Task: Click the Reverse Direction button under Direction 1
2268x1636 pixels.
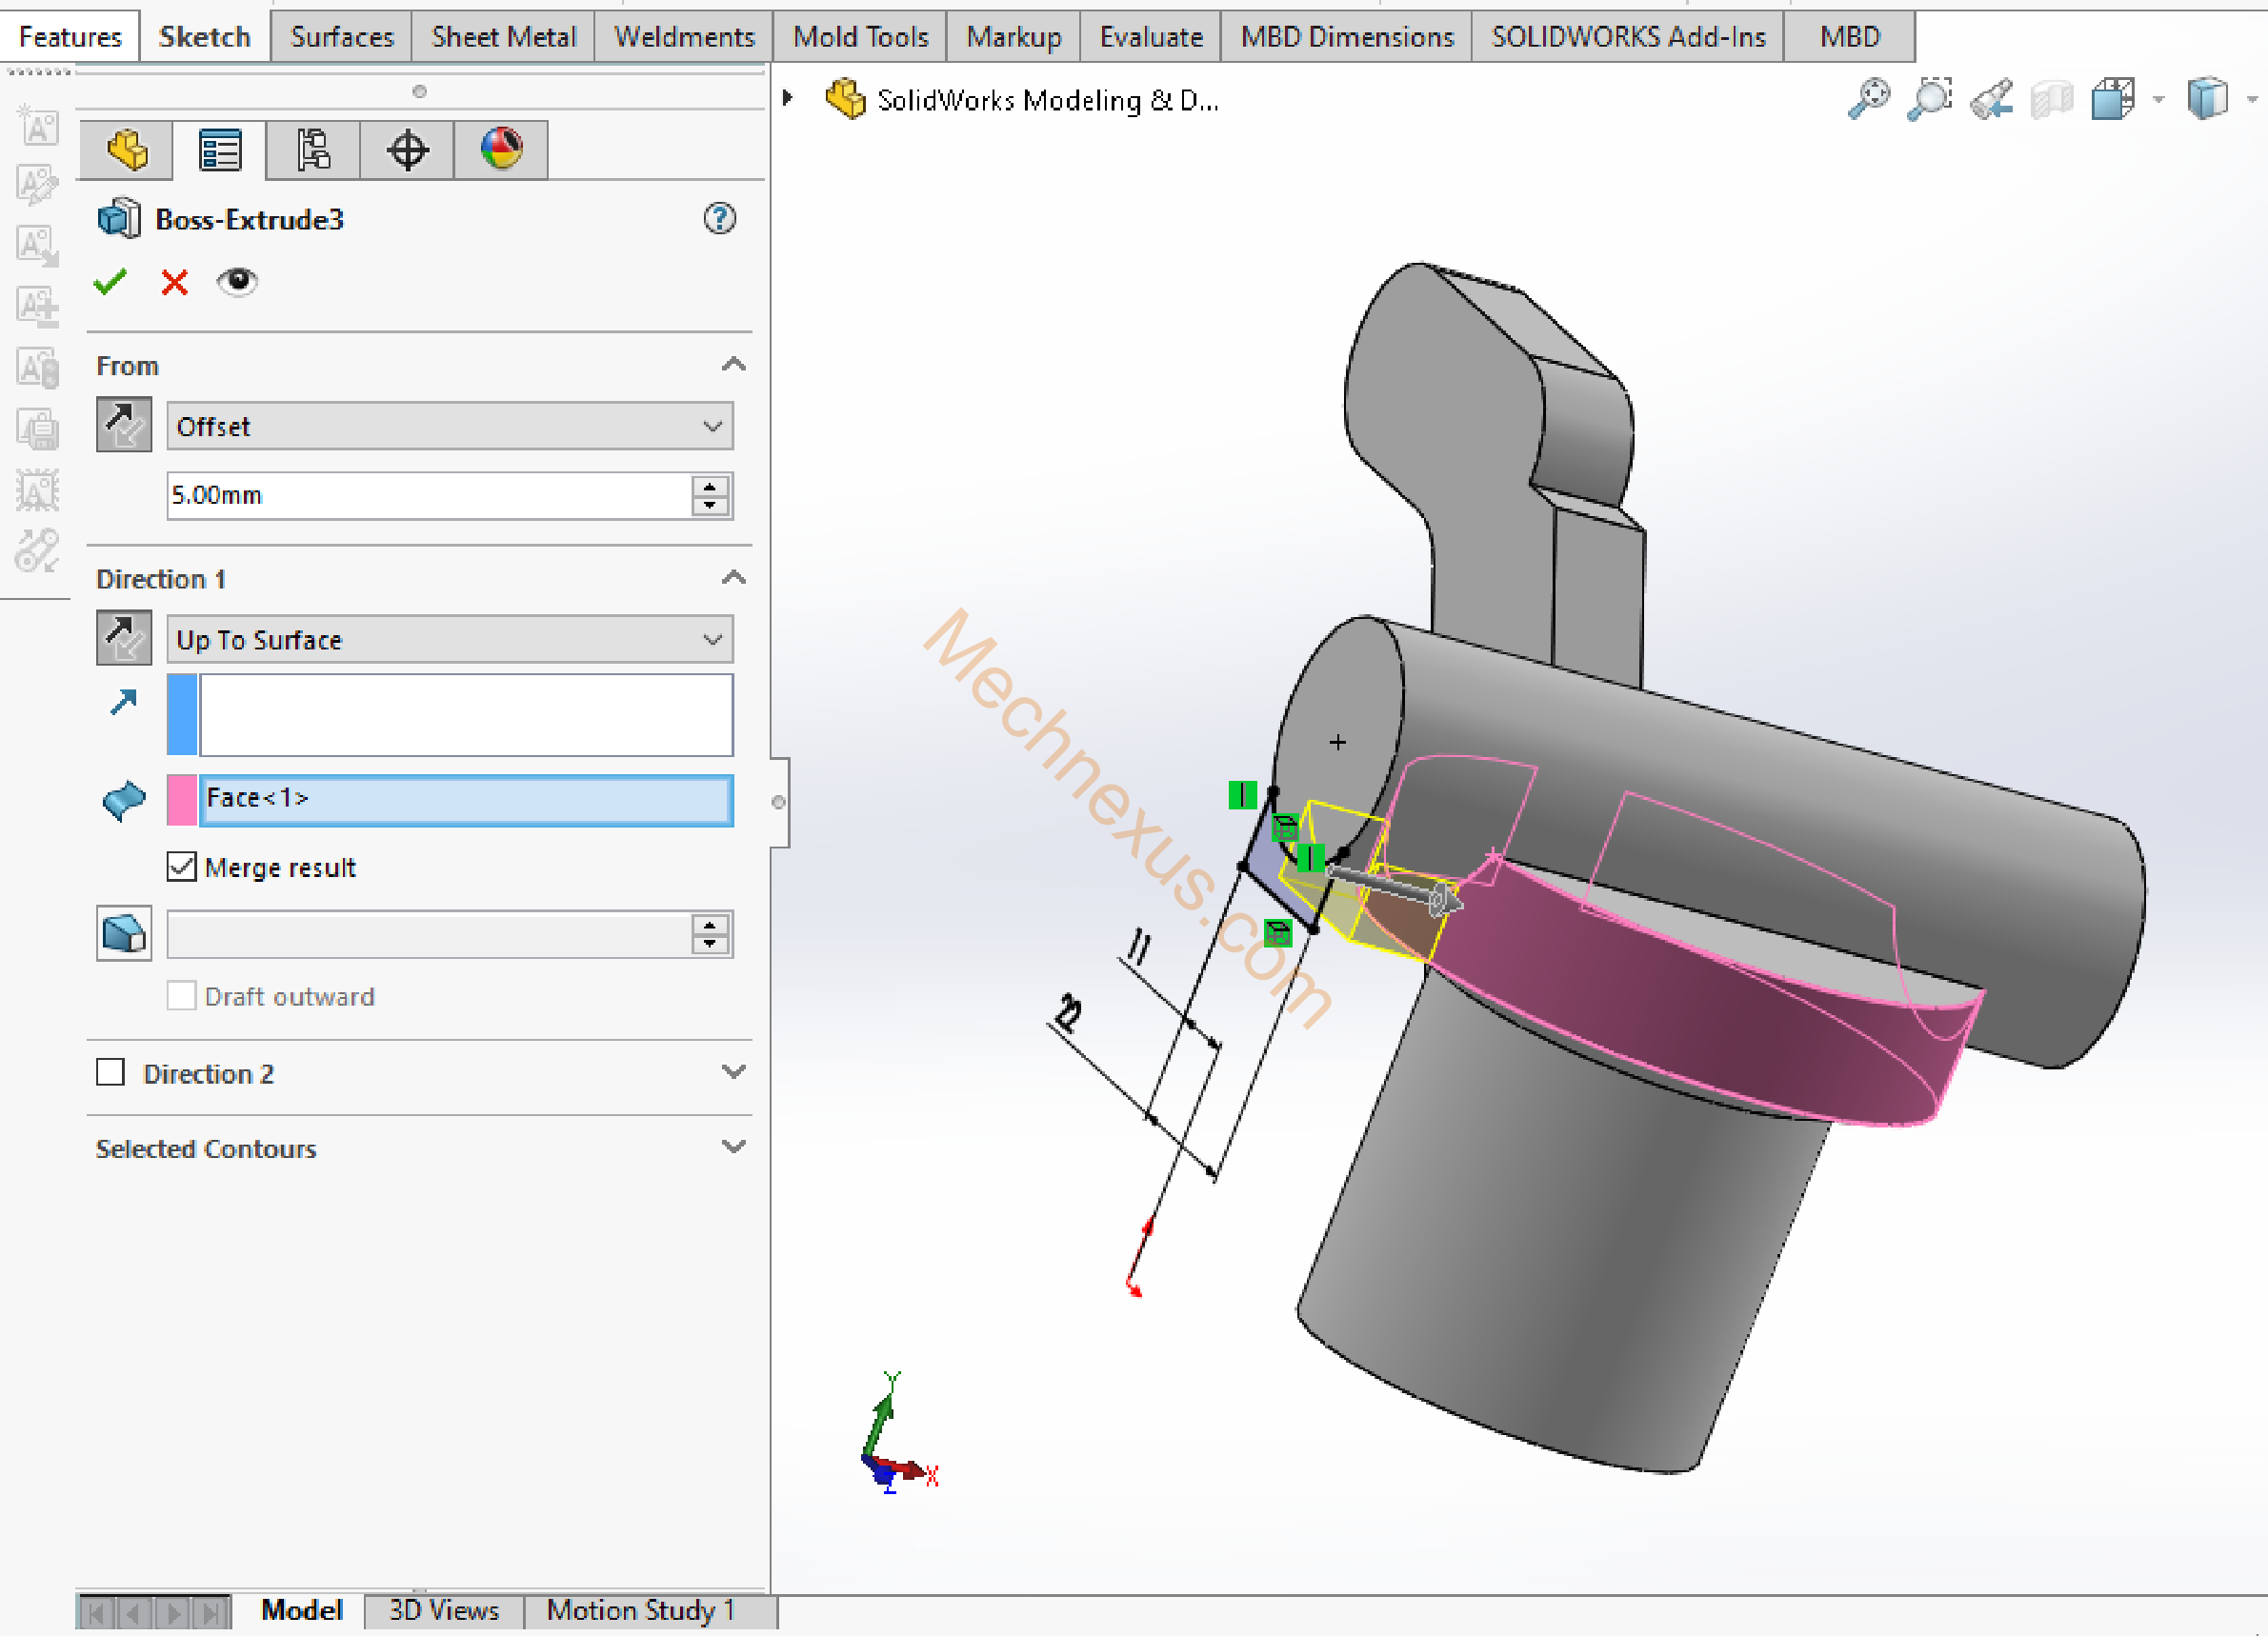Action: point(124,638)
